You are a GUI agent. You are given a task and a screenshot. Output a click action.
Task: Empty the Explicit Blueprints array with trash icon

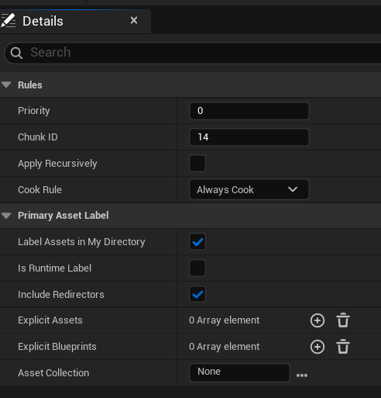[x=343, y=347]
